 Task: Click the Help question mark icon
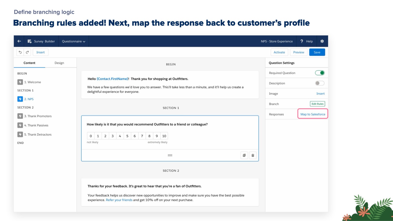[302, 41]
